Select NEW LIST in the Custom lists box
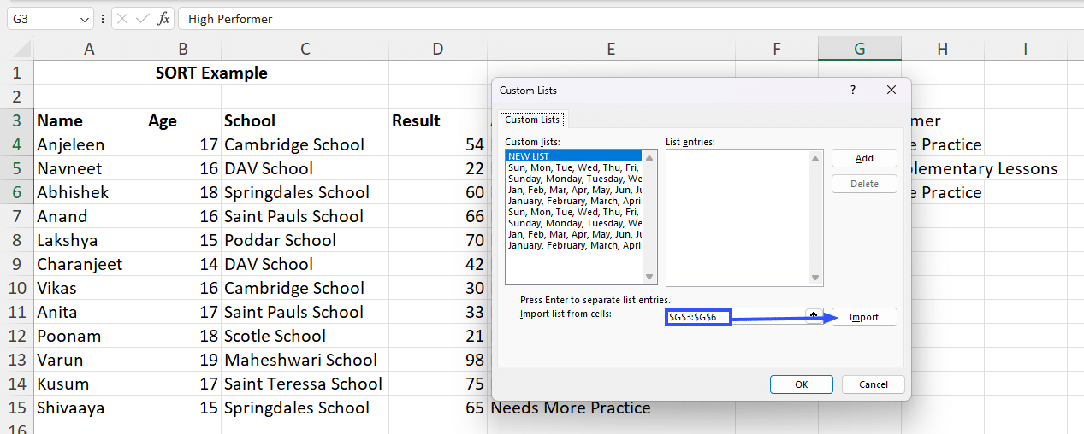 574,156
